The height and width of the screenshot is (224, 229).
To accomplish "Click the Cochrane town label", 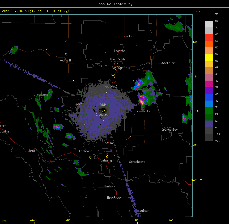I will point(86,151).
